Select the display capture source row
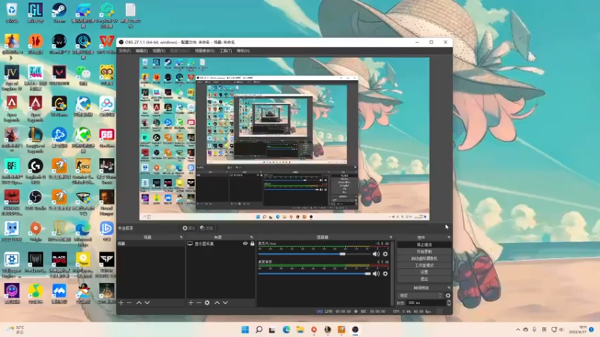The image size is (600, 337). (220, 243)
